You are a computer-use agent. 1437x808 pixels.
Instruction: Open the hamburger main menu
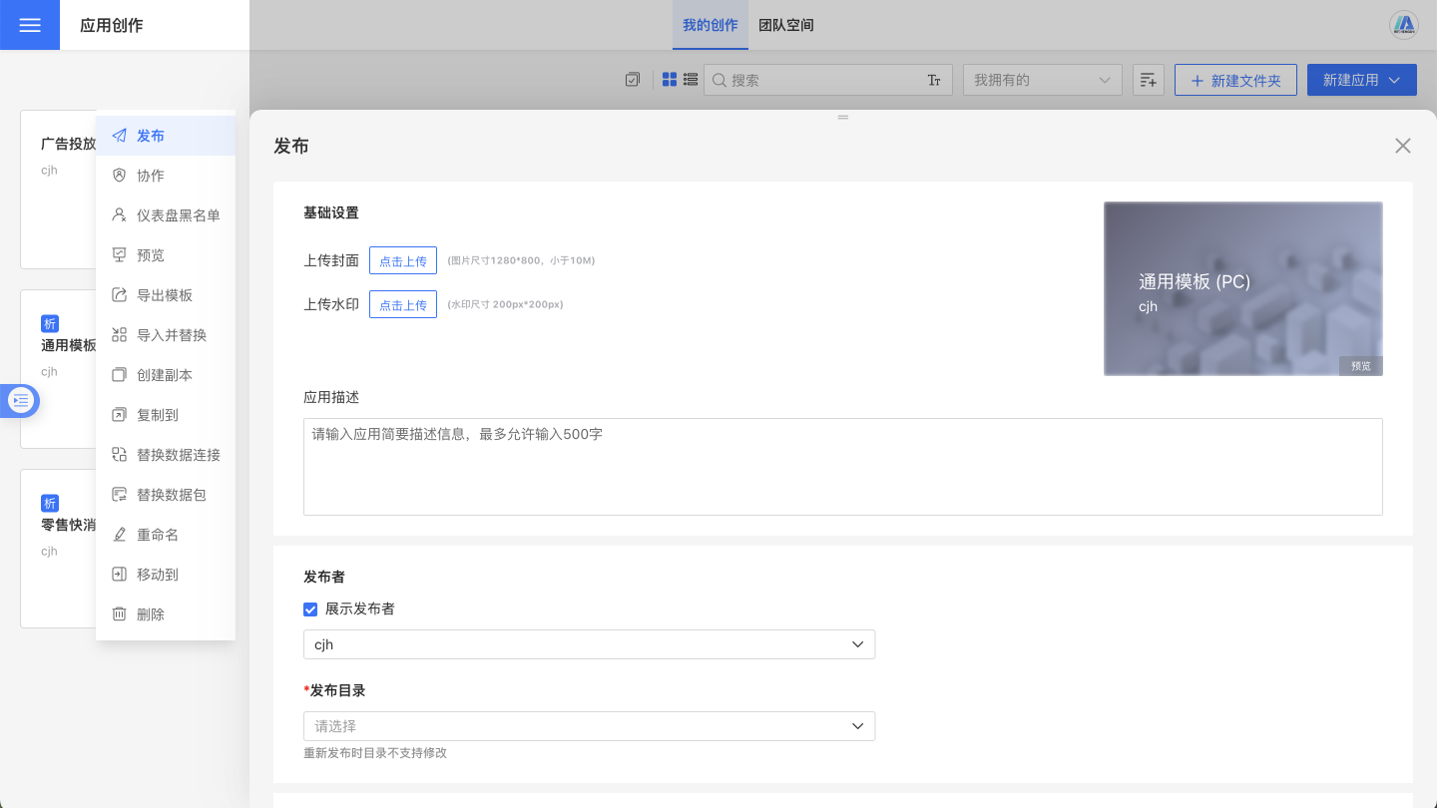tap(30, 25)
